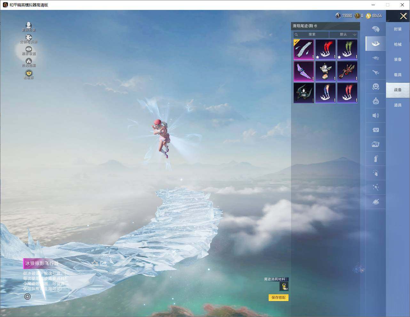Click the silver coin balance 78980
Viewport: 410px width, 317px height.
(344, 16)
